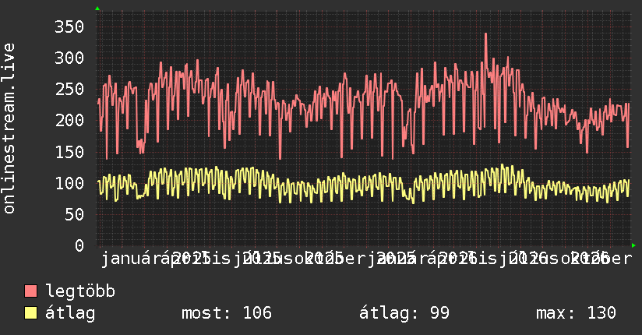Click the 0 y-axis label
The width and height of the screenshot is (642, 335).
click(x=79, y=245)
